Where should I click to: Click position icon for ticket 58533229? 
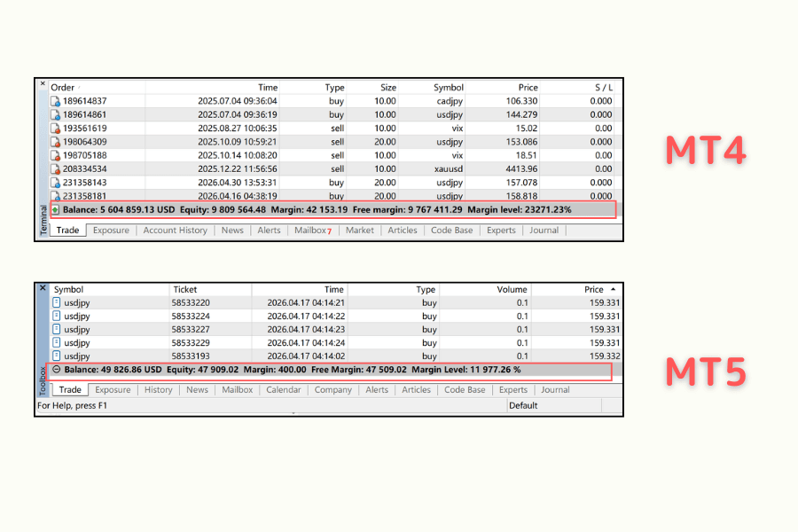pyautogui.click(x=57, y=342)
